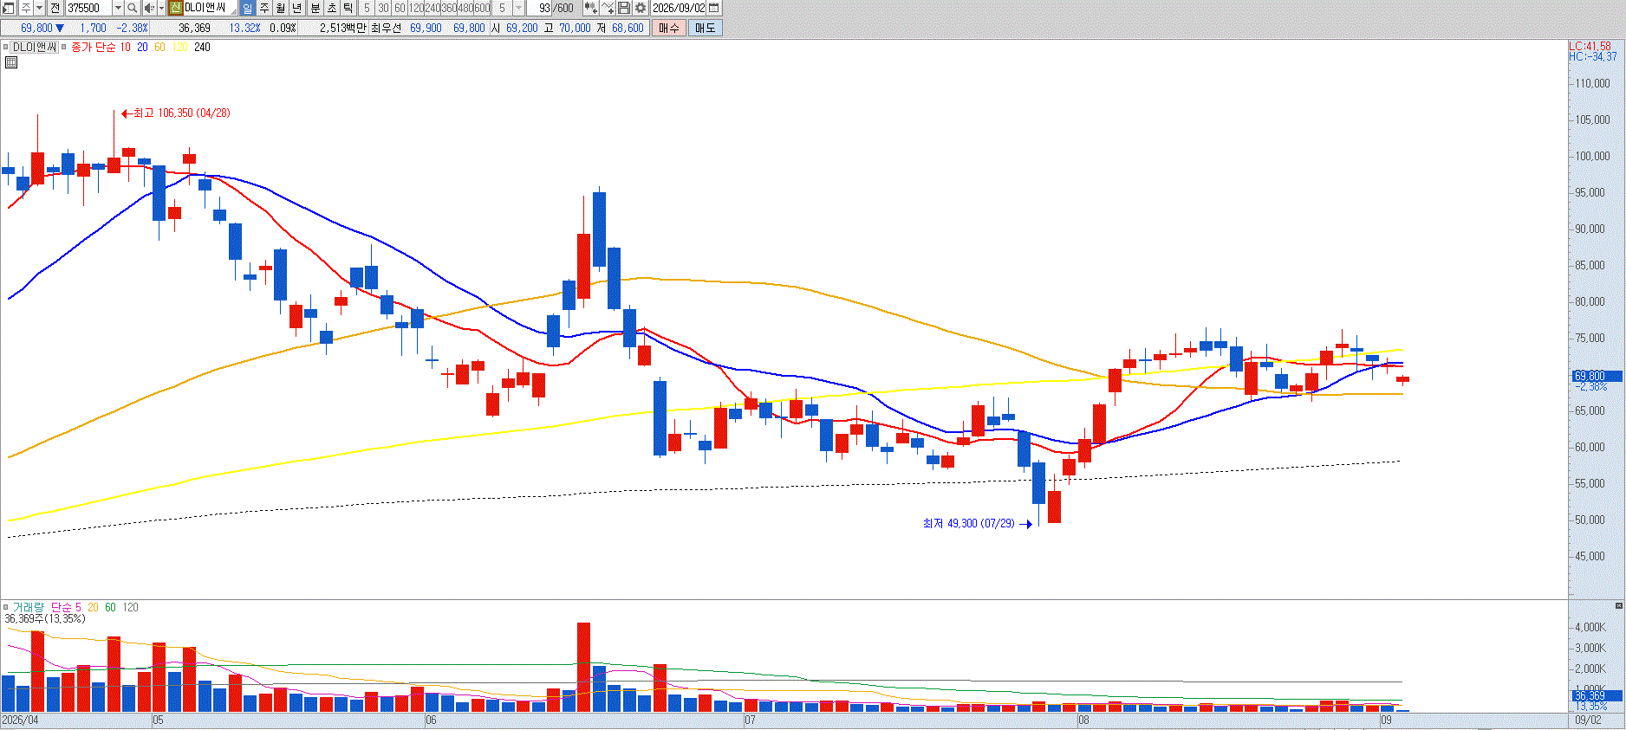Focus the stock code field 375500

click(88, 8)
